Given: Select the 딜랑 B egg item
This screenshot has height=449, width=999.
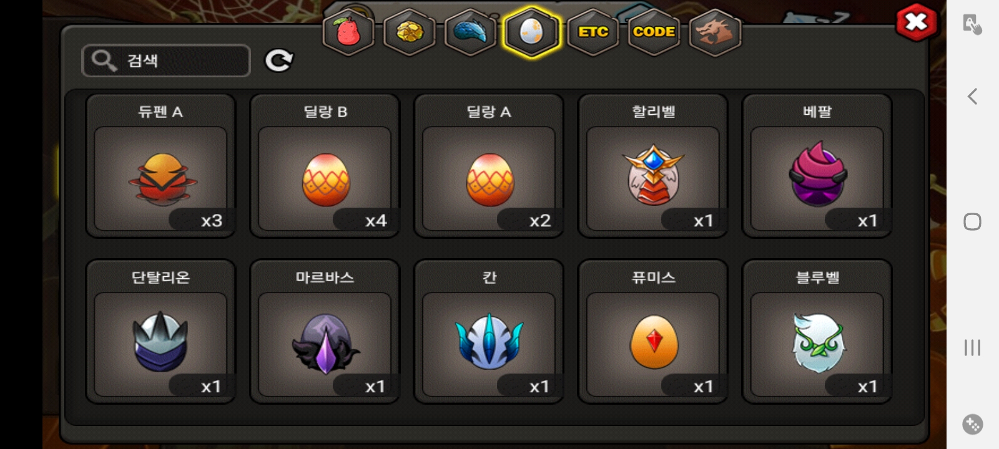Looking at the screenshot, I should click(x=325, y=166).
